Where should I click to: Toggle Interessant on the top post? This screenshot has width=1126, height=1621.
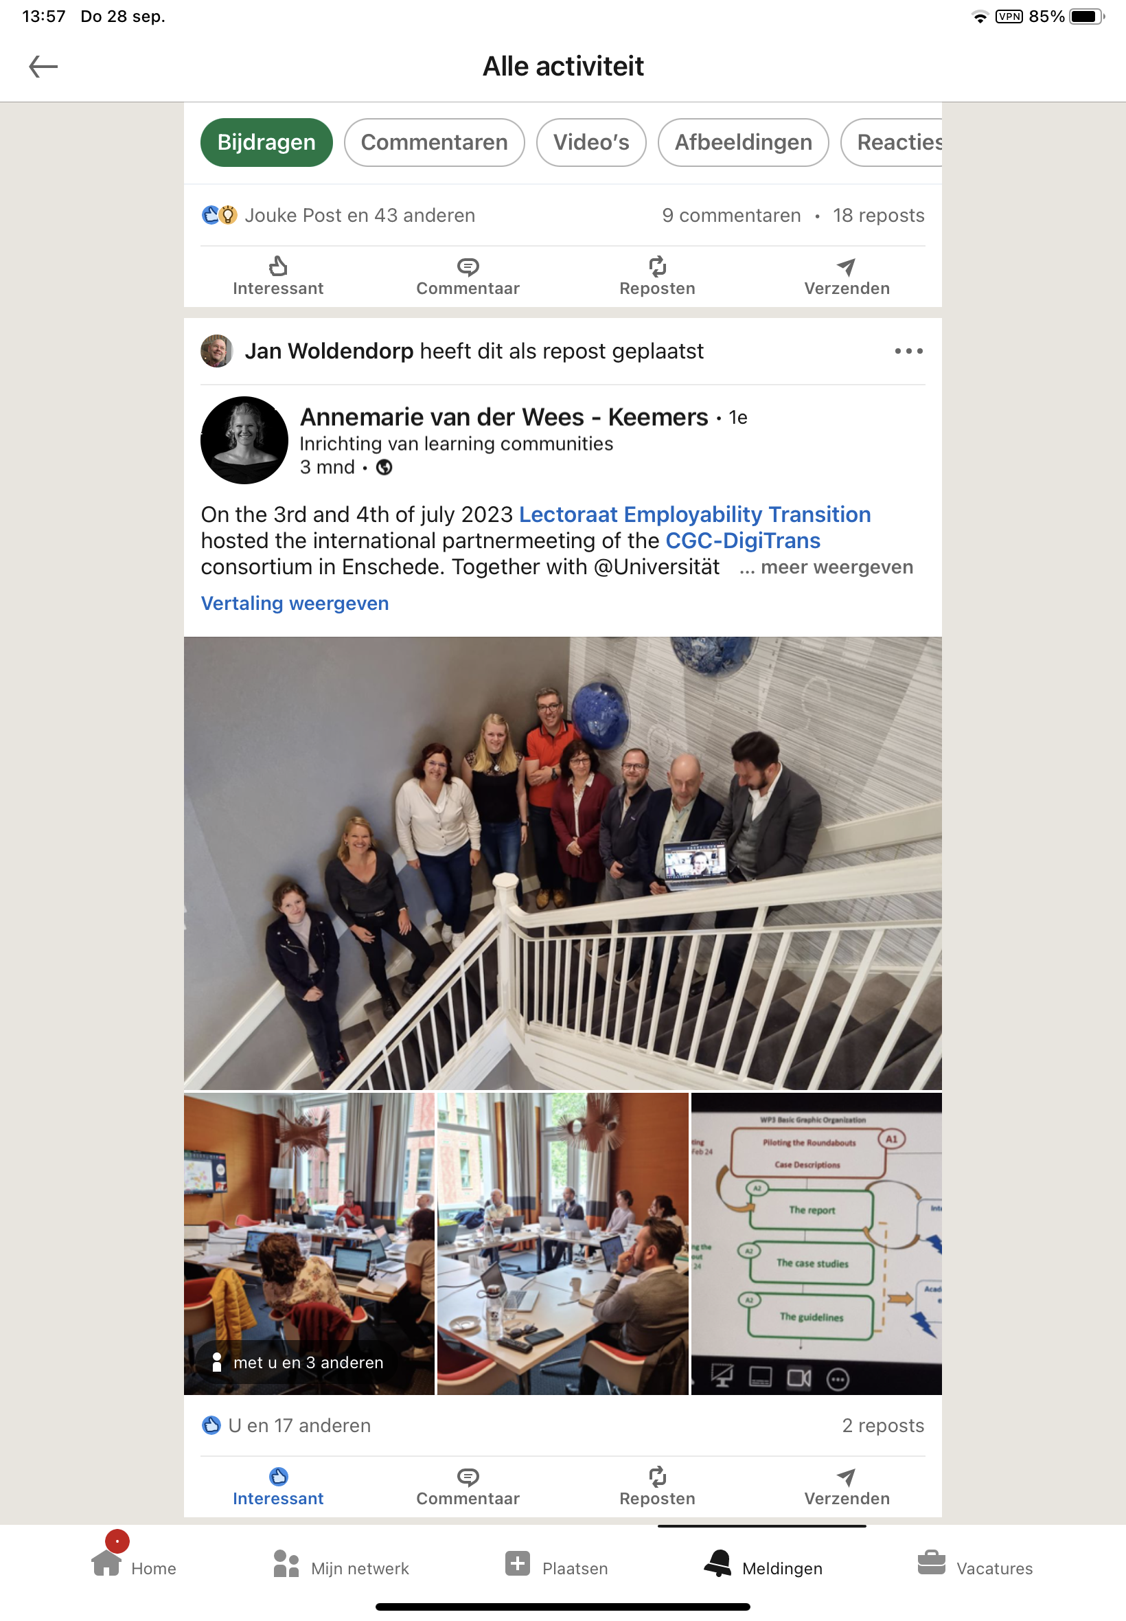[278, 277]
